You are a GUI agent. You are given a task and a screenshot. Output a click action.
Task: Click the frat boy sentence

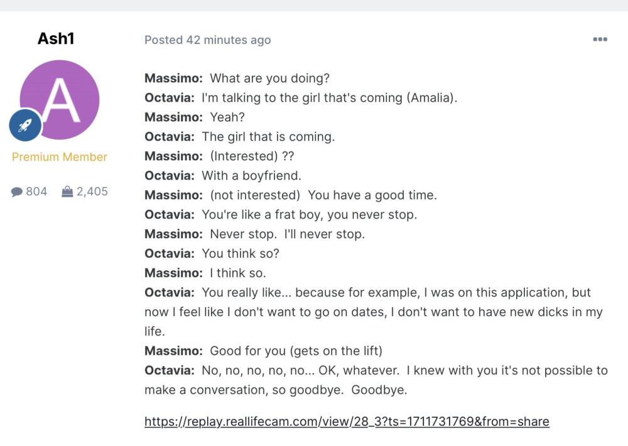click(x=309, y=215)
